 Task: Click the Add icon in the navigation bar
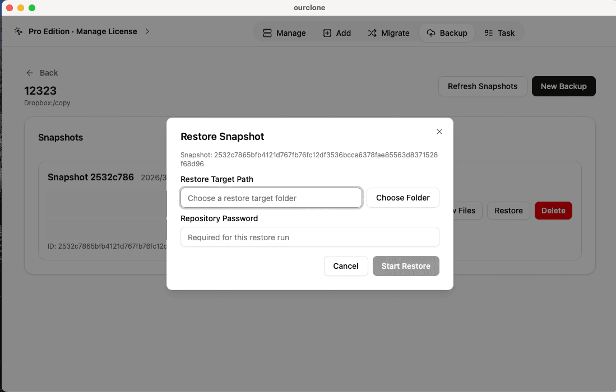click(x=327, y=32)
